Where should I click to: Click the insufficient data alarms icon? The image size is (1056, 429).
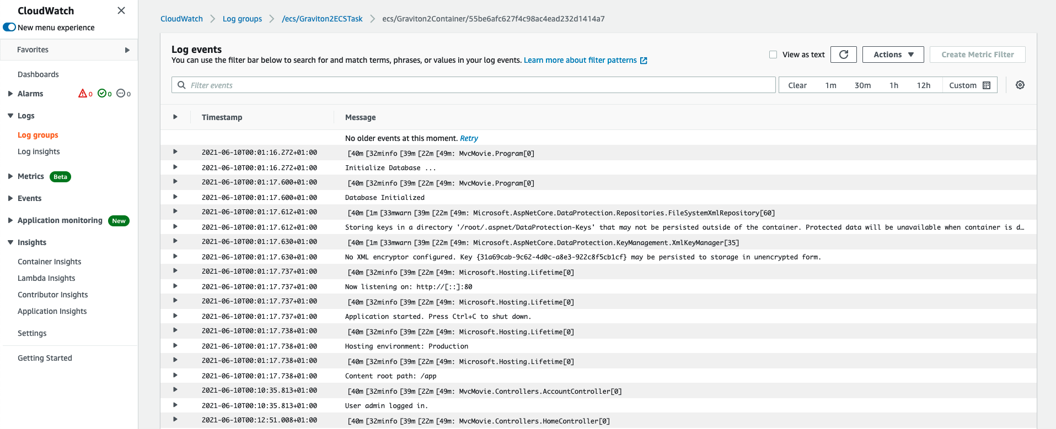point(120,94)
